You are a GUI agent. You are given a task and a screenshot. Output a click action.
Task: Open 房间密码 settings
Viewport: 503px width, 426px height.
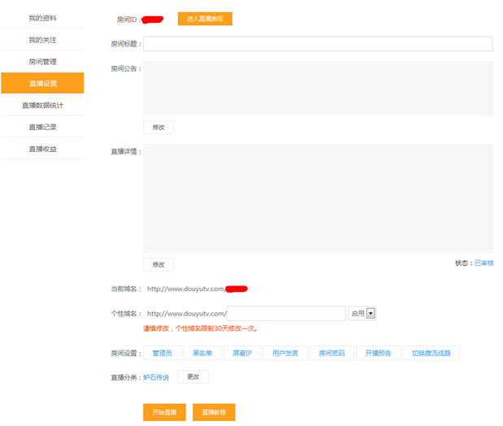(x=332, y=353)
